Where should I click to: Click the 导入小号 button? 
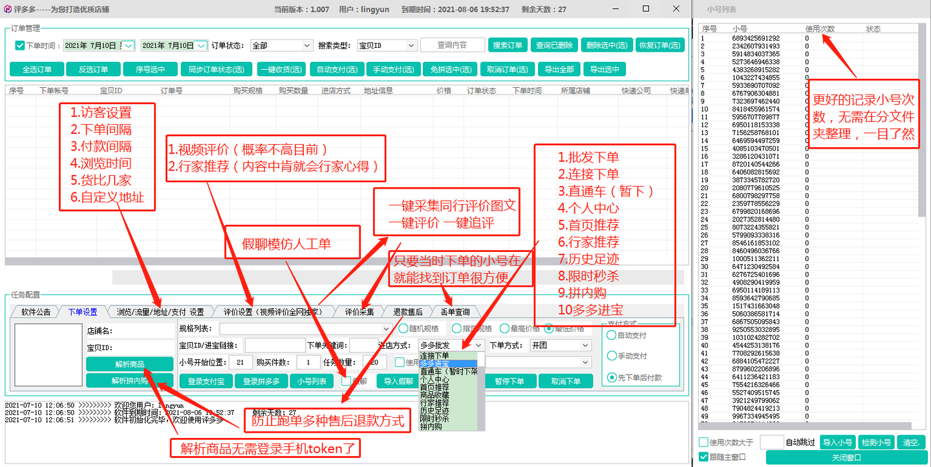(x=837, y=442)
